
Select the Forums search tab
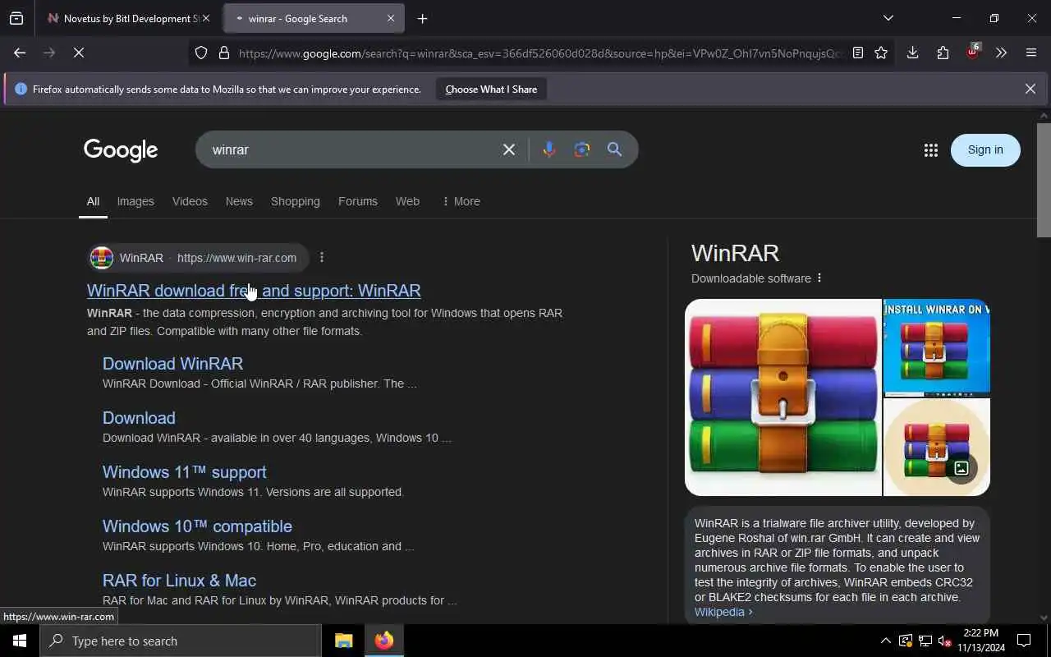(x=358, y=201)
